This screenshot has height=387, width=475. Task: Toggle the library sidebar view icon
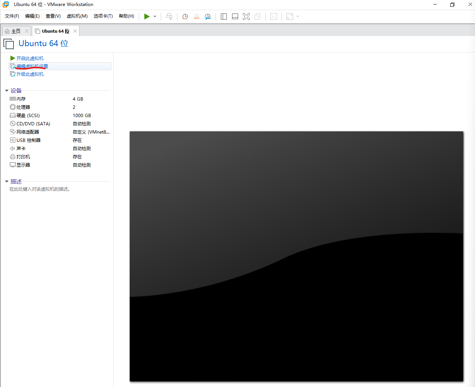coord(224,17)
